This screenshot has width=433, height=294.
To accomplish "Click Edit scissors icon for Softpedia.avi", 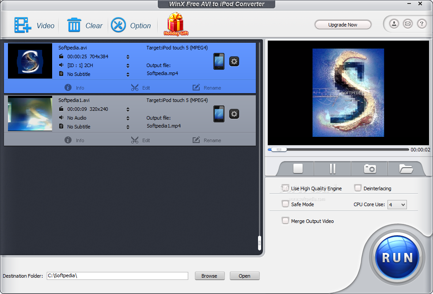I will (x=135, y=88).
